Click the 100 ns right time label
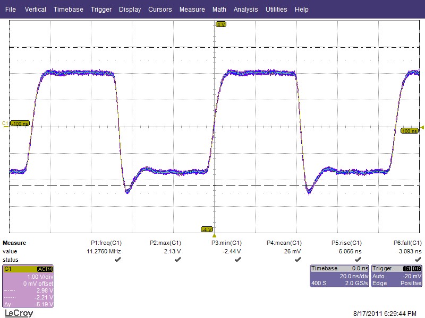The image size is (425, 318). 409,131
